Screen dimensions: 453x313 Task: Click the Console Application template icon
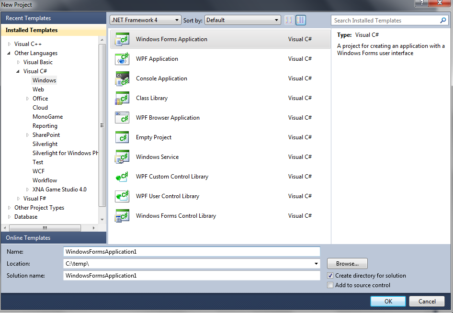click(x=122, y=78)
